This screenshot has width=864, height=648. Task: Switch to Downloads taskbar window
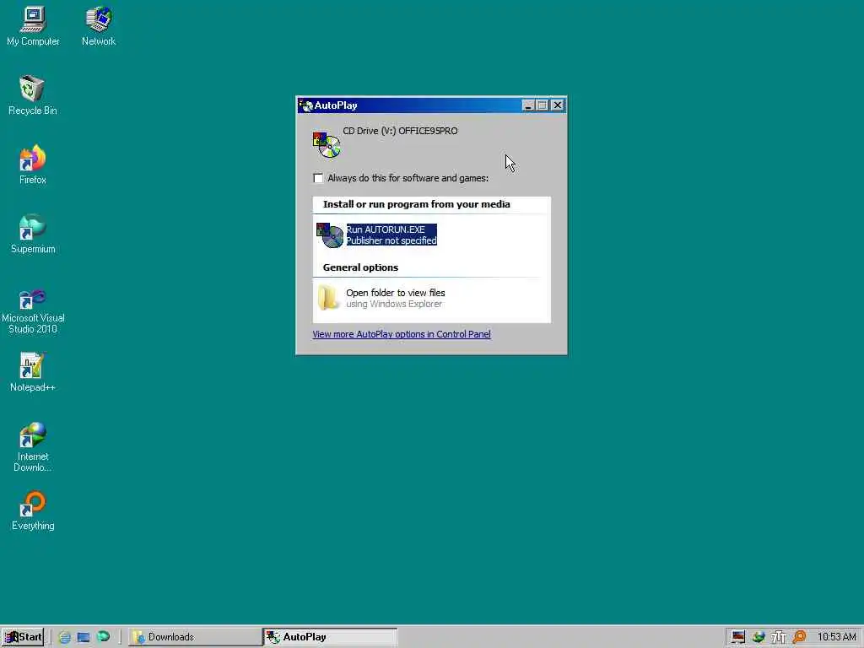tap(195, 637)
